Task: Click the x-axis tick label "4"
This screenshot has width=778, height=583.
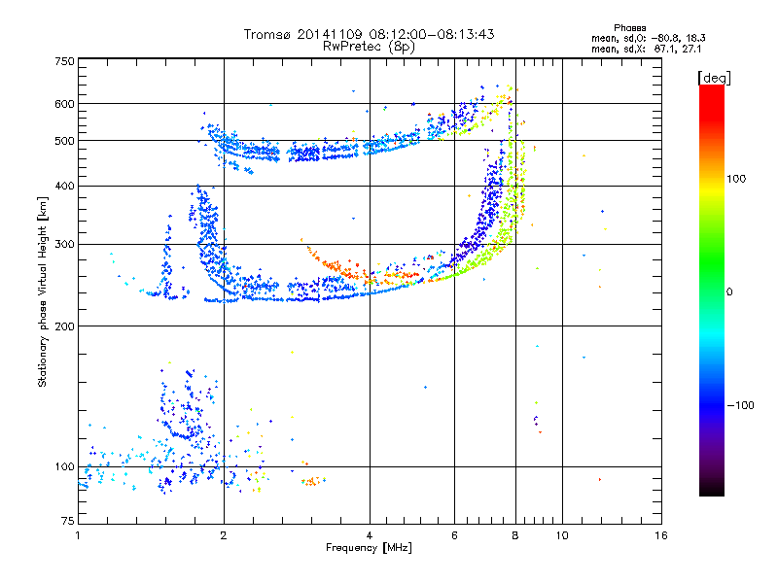Action: 370,535
